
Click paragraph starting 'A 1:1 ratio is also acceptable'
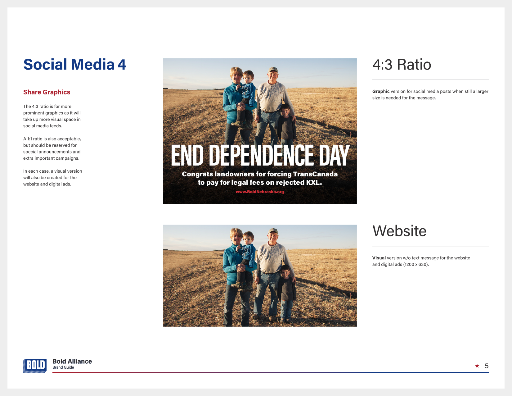52,148
